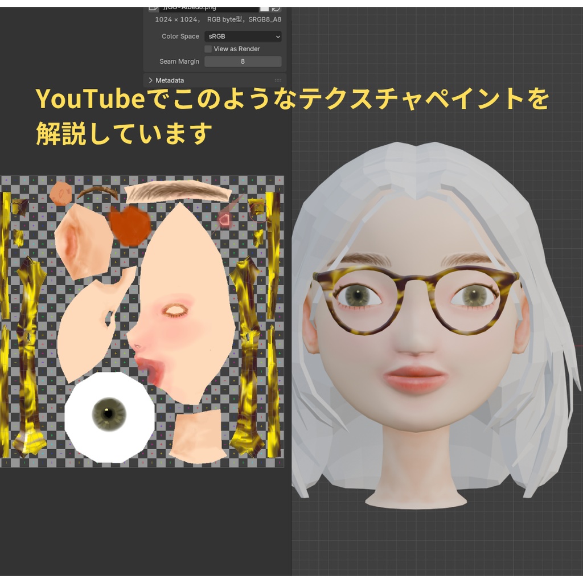583x583 pixels.
Task: Click the Seam Margin value field
Action: tap(243, 61)
